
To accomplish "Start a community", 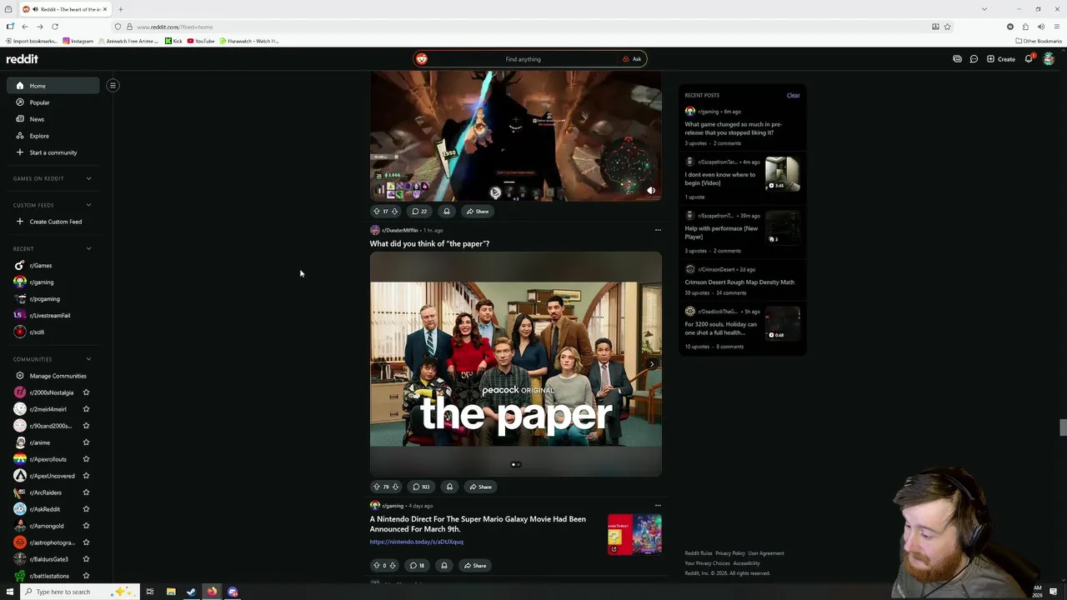I will pyautogui.click(x=53, y=152).
